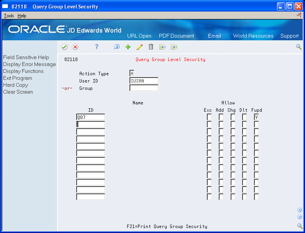The image size is (305, 233).
Task: Click the window title bar system icon
Action: pyautogui.click(x=5, y=7)
